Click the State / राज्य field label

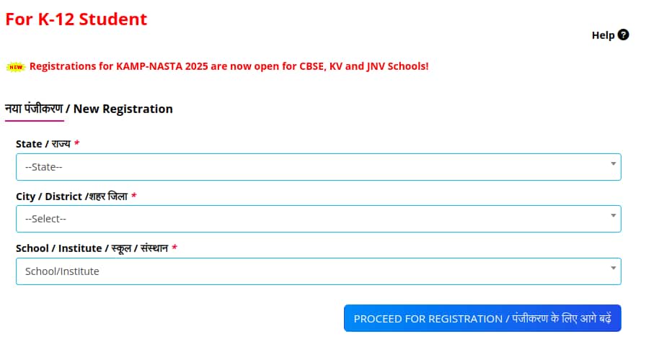(43, 144)
